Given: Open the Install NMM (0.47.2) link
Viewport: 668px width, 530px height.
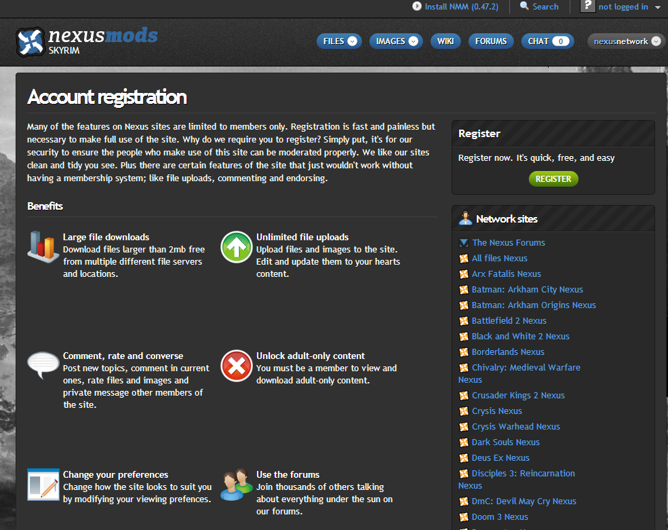Looking at the screenshot, I should (461, 6).
